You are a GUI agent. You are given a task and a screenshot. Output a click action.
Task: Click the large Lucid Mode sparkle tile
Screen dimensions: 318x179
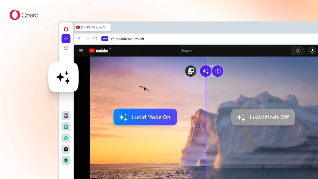pyautogui.click(x=63, y=77)
